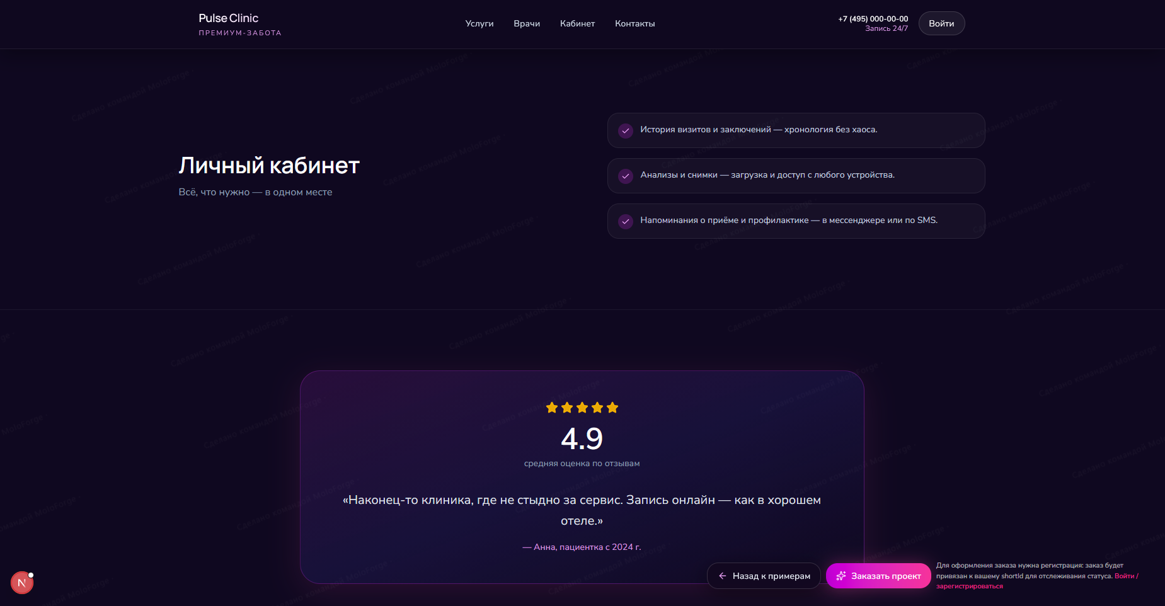The image size is (1165, 606).
Task: Follow the pink "Войти / зарегистрироваться" link
Action: (x=1126, y=576)
